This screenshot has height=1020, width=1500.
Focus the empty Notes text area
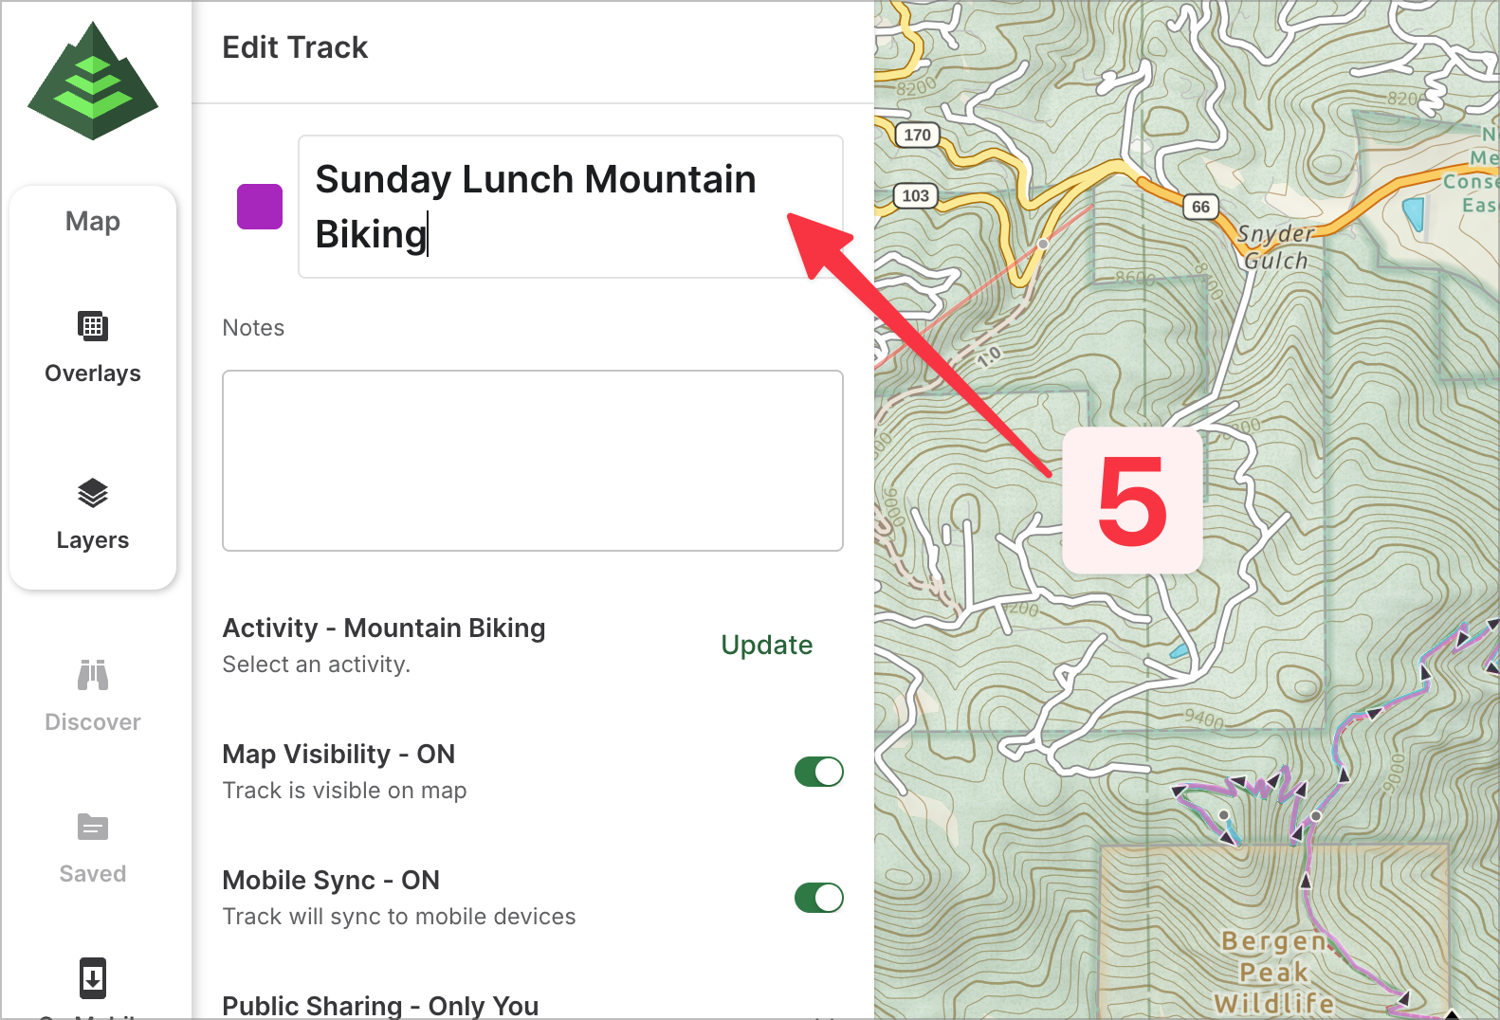532,461
